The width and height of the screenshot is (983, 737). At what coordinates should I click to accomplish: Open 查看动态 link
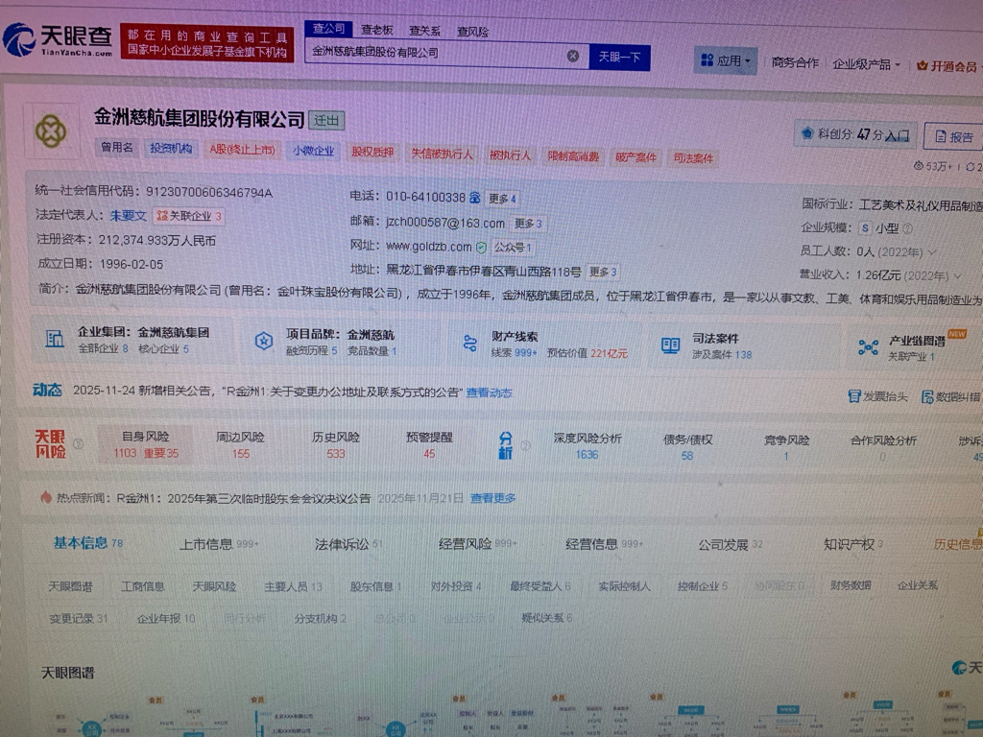(x=489, y=392)
